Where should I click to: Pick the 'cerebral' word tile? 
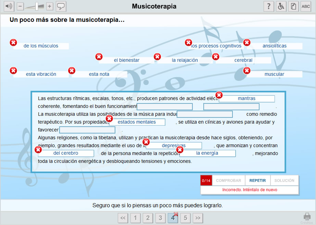pyautogui.click(x=243, y=60)
